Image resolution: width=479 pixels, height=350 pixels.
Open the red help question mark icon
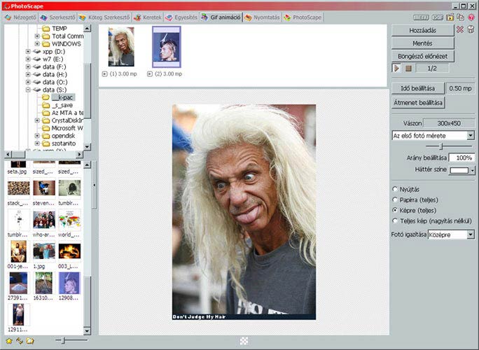coord(471,16)
